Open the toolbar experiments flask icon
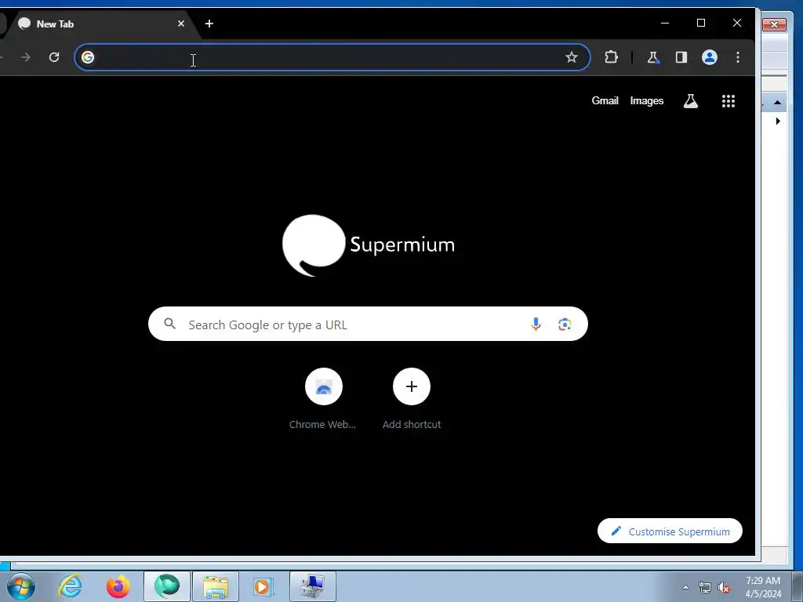Image resolution: width=803 pixels, height=602 pixels. (653, 57)
